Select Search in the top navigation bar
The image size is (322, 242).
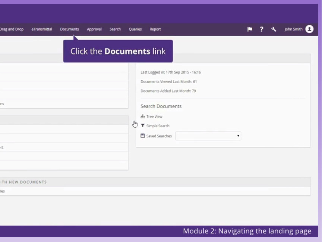[115, 29]
